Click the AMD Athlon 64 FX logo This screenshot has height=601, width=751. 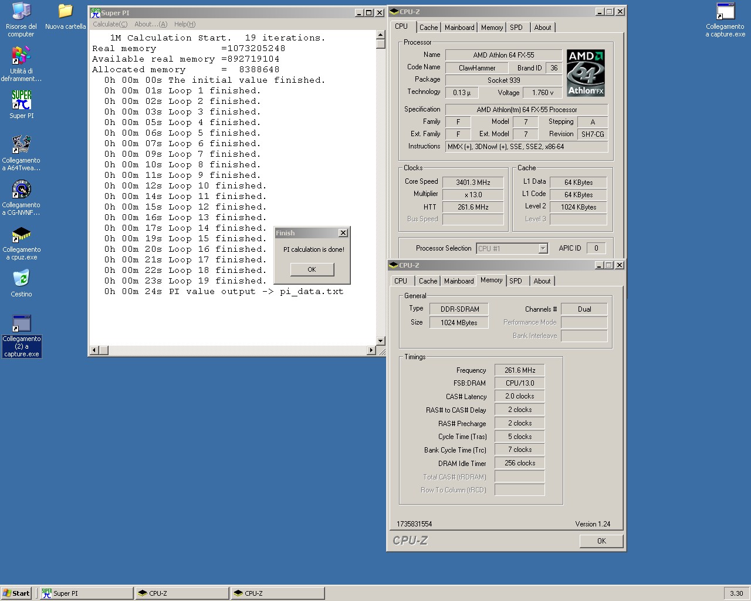(586, 73)
